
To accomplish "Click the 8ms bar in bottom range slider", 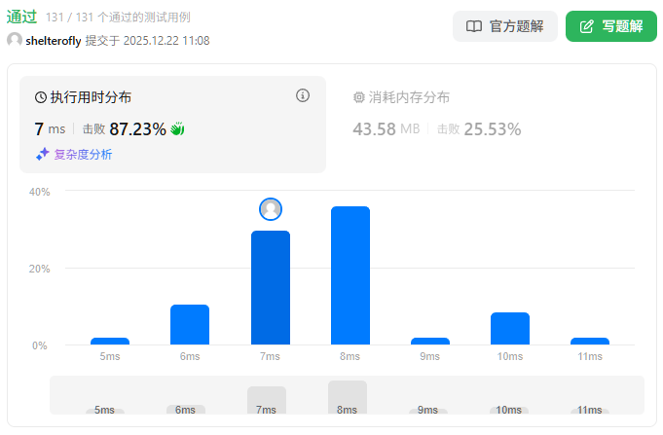I will coord(348,398).
